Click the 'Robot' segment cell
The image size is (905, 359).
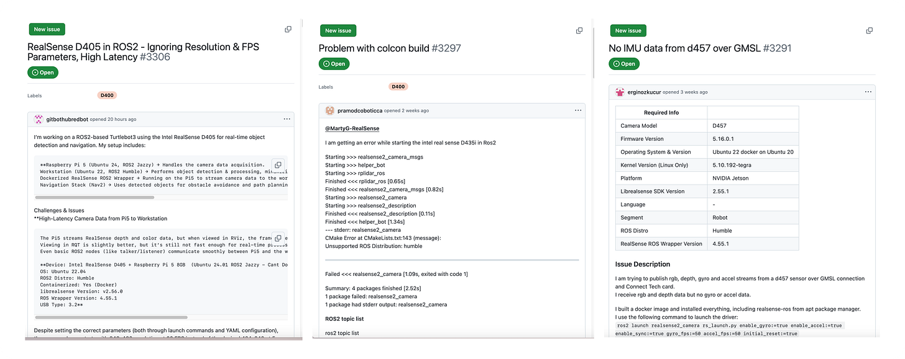click(753, 218)
